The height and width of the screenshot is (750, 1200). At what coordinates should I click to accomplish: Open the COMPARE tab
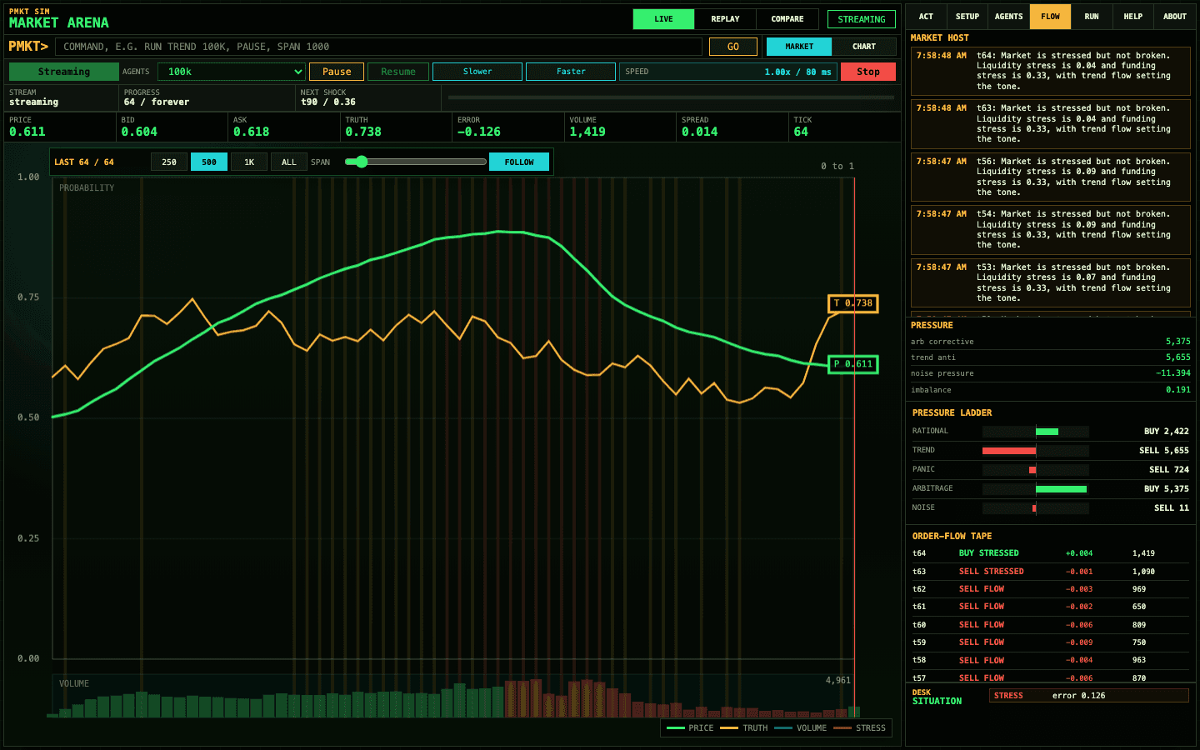(x=787, y=19)
